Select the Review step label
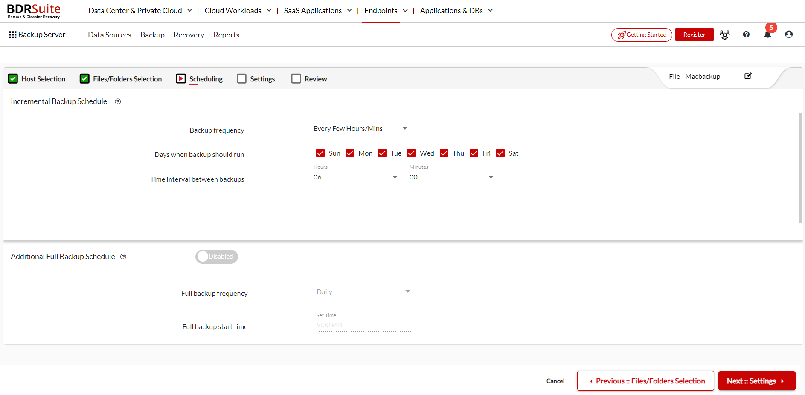Viewport: 805px width, 395px height. point(316,79)
